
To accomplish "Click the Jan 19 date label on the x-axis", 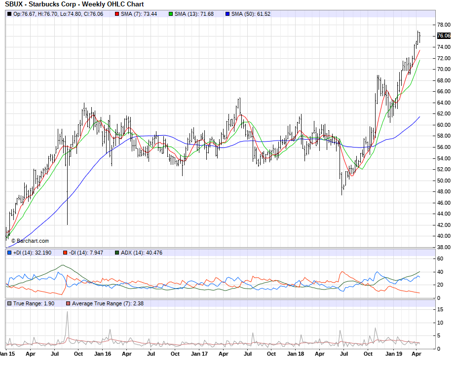I will coord(393,354).
